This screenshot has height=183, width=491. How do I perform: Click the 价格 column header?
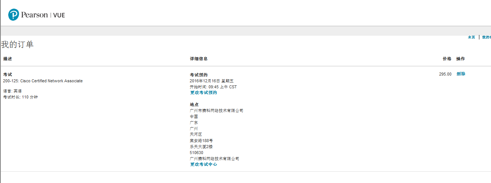pos(447,59)
